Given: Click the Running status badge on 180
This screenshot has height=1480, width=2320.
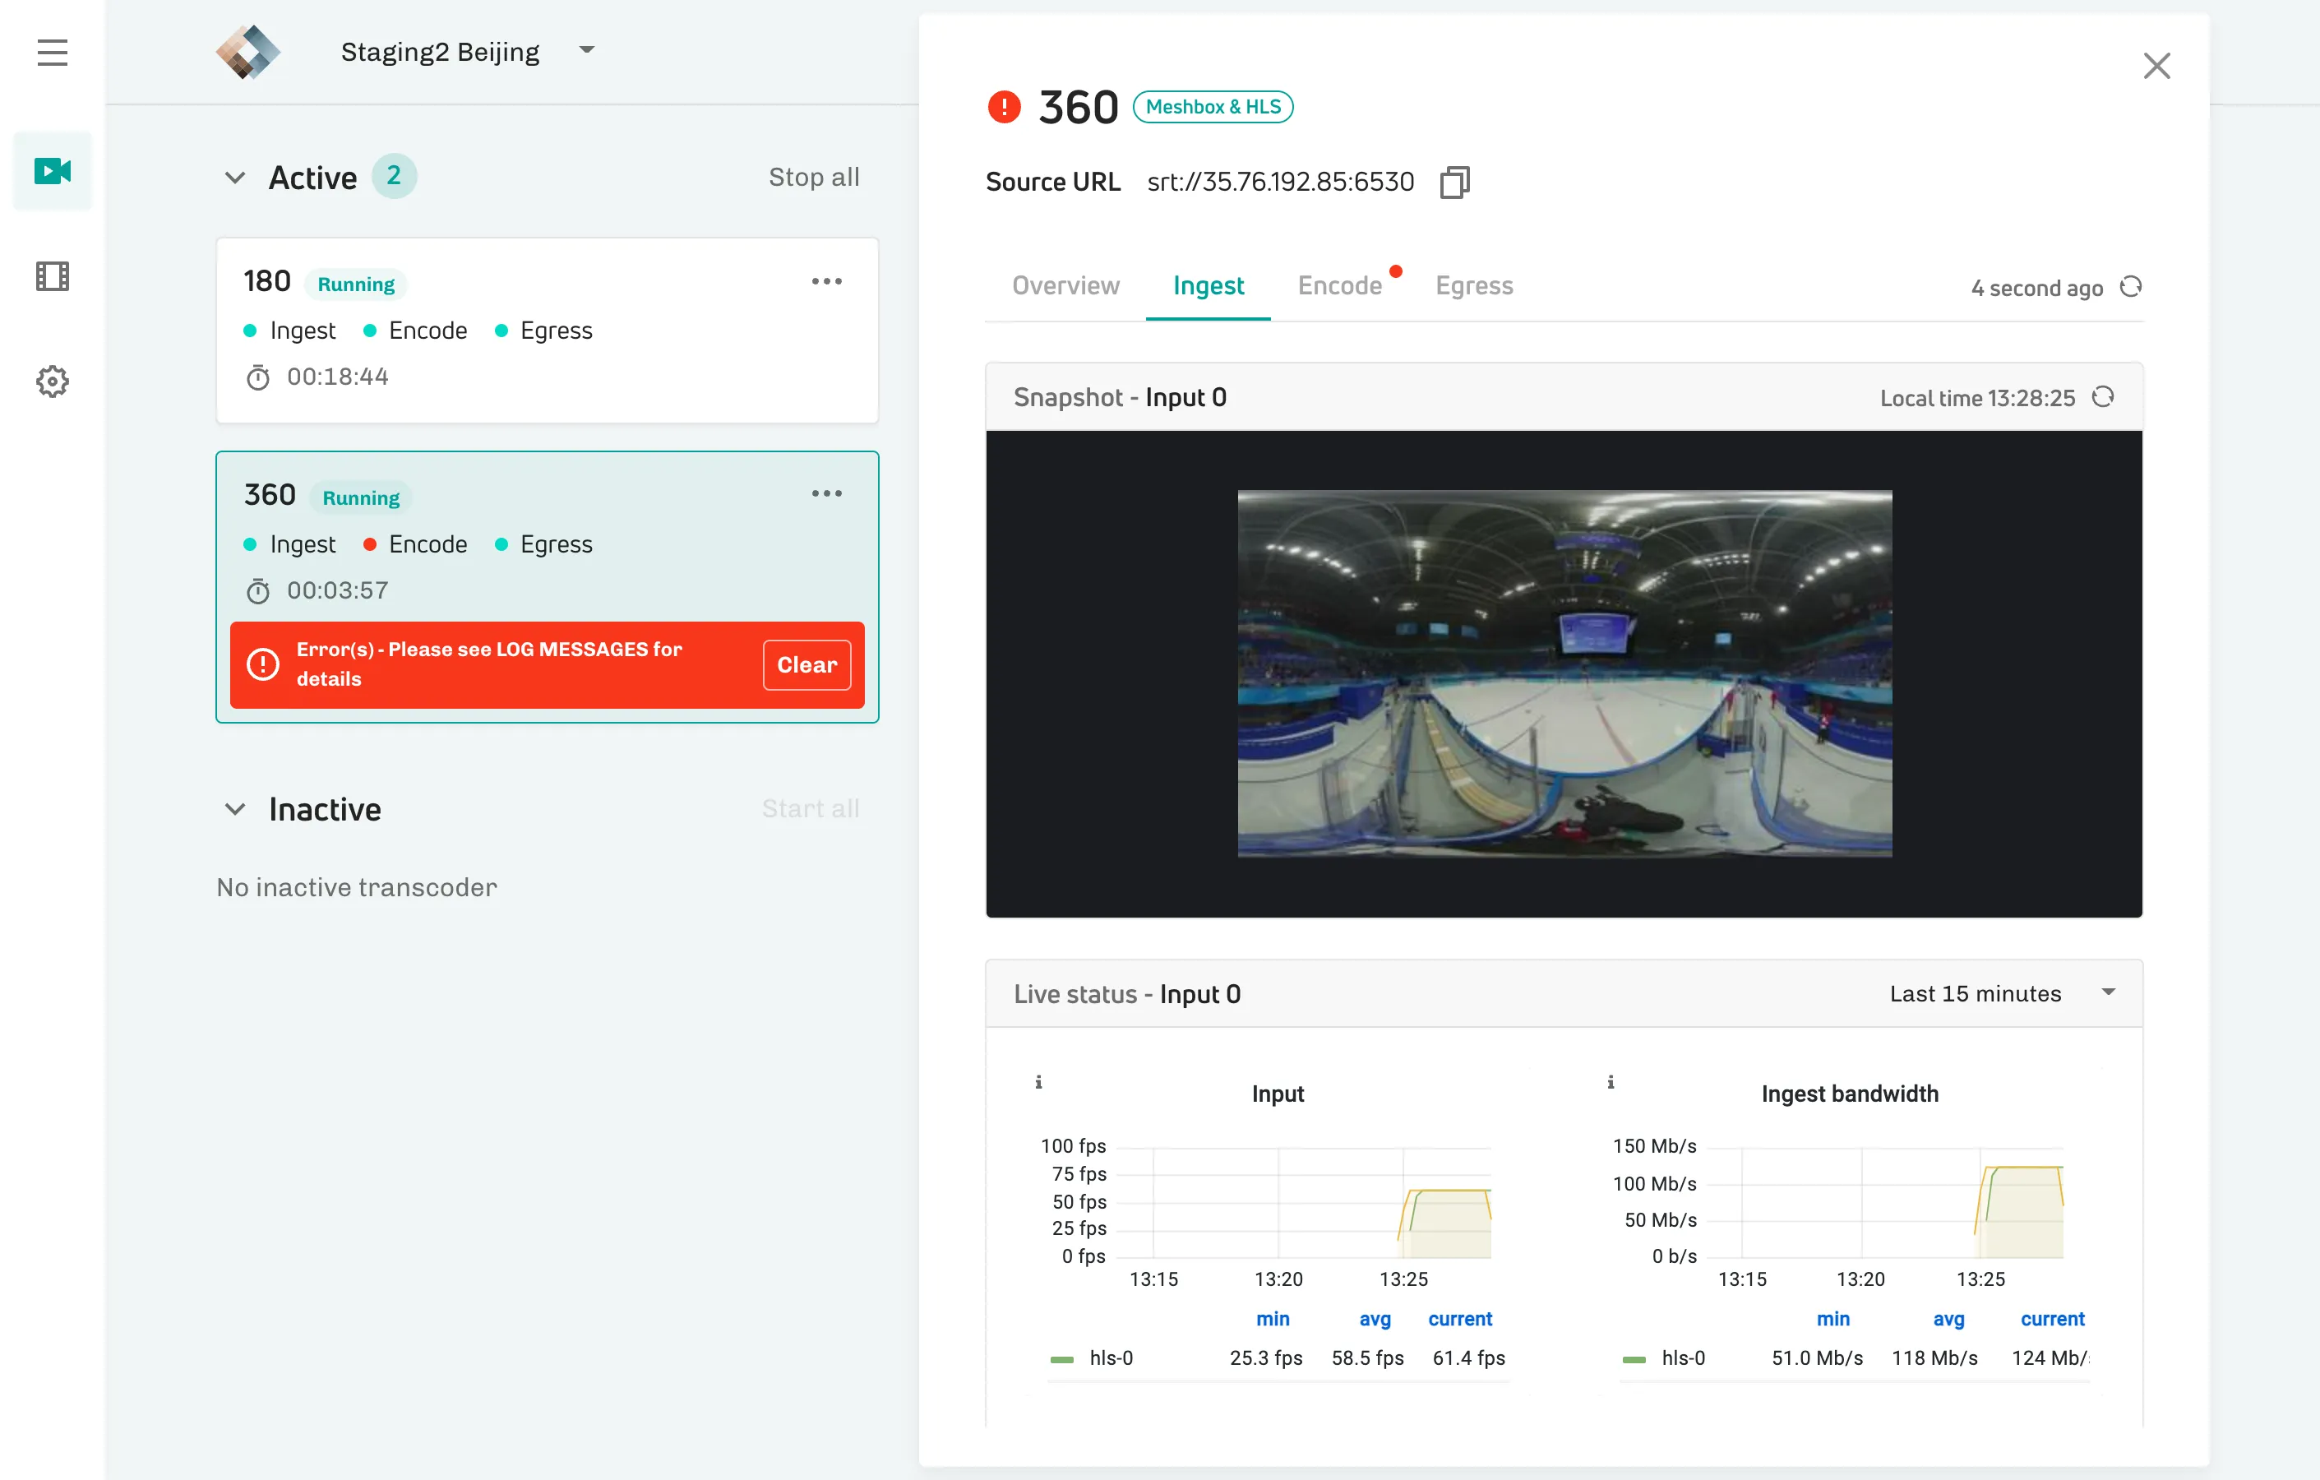Looking at the screenshot, I should [x=357, y=284].
